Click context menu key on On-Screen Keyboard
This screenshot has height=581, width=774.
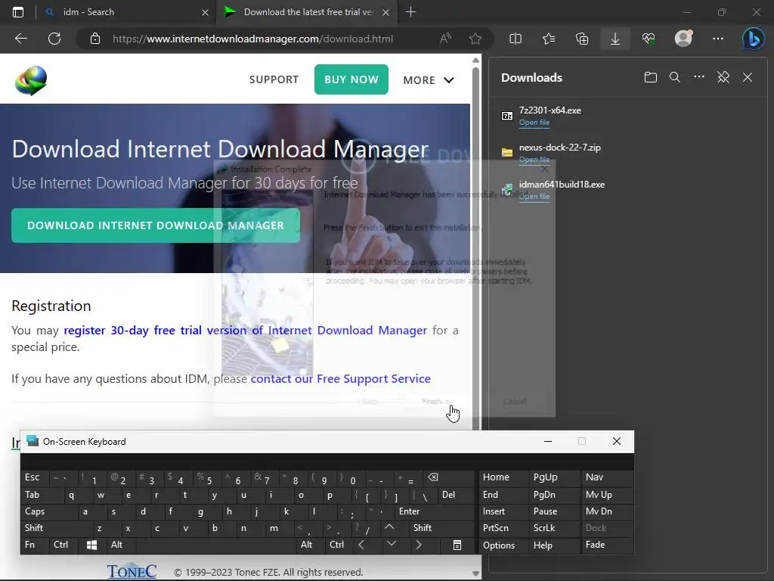click(457, 545)
